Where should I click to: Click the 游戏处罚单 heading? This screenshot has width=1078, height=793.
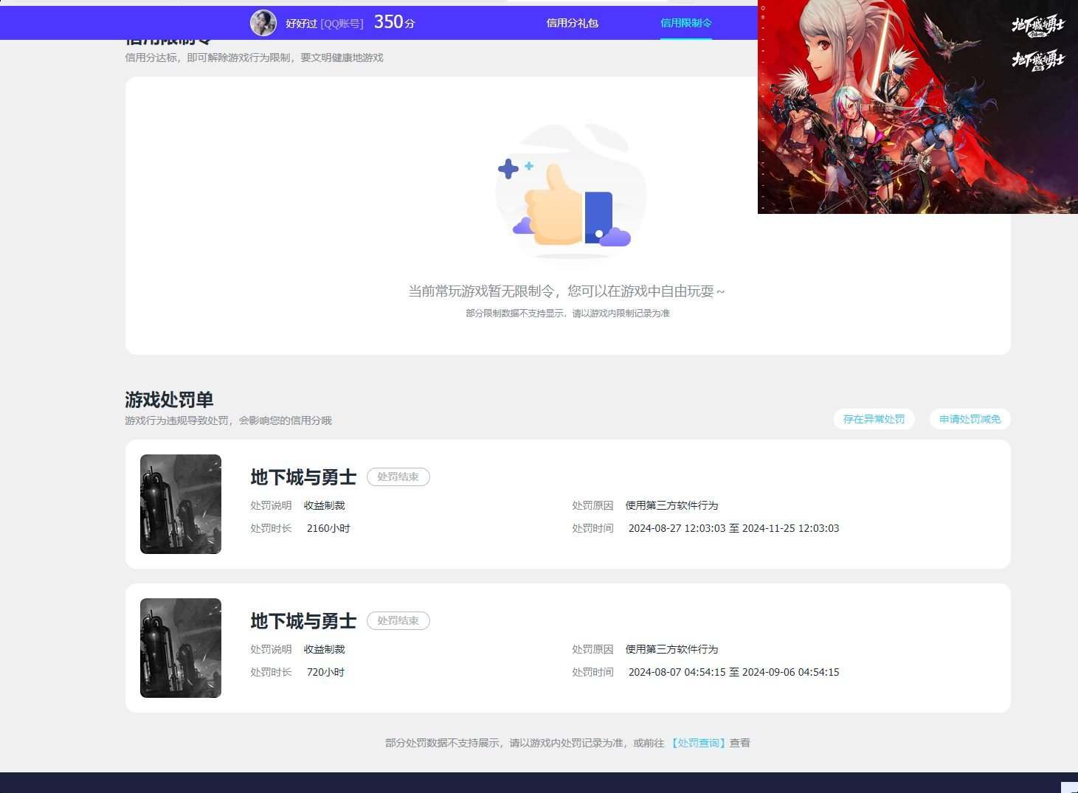coord(169,400)
